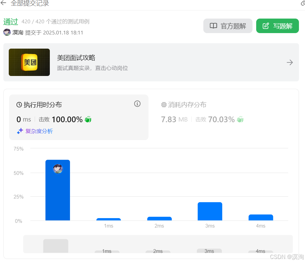Click the info icon on runtime card
The image size is (305, 262).
pos(137,104)
